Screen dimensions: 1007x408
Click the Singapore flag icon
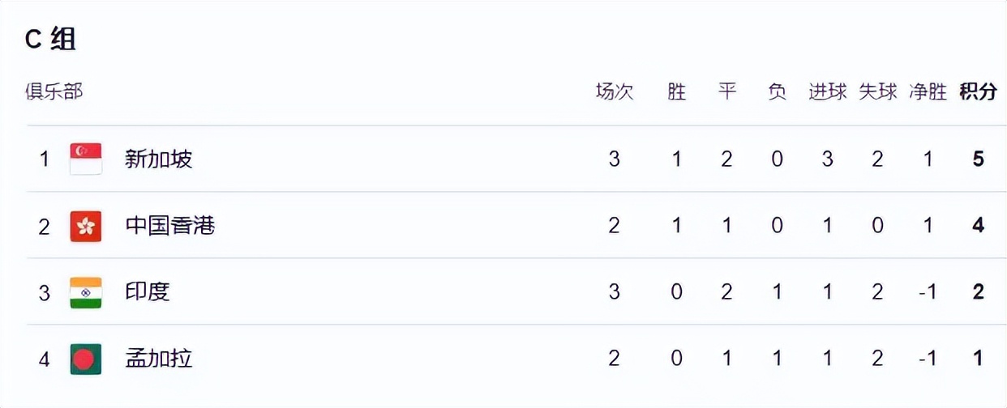pos(86,159)
